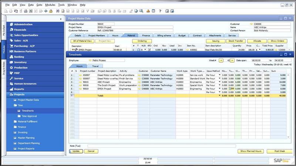
Task: Open the Modules menu
Action: [x=50, y=5]
